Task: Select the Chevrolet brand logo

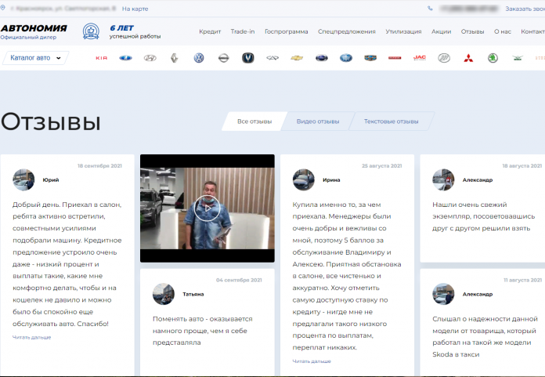Action: pyautogui.click(x=297, y=58)
